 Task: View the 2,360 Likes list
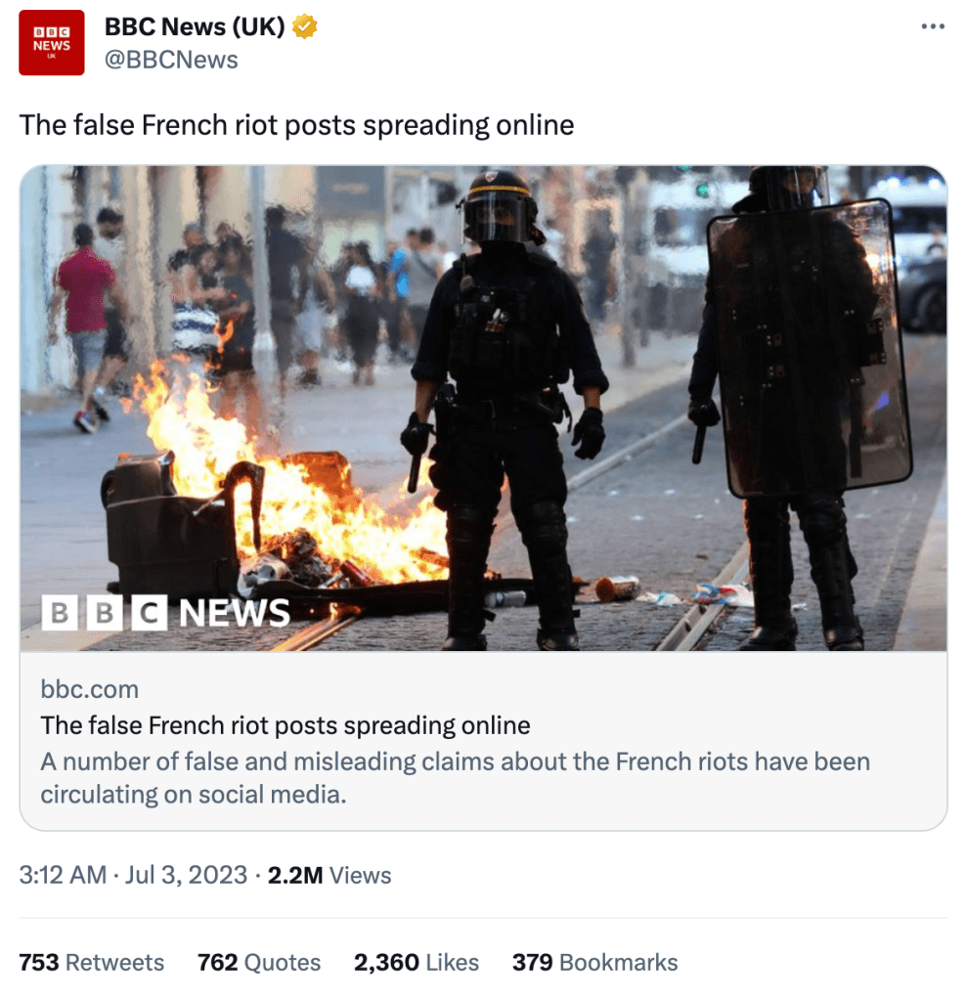(x=416, y=963)
